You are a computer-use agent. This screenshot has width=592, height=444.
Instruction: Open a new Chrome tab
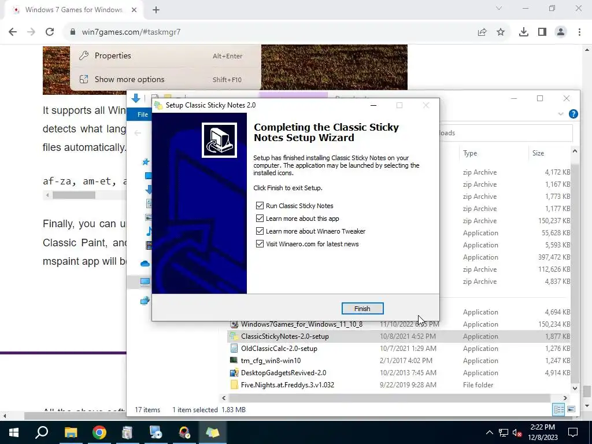point(156,10)
